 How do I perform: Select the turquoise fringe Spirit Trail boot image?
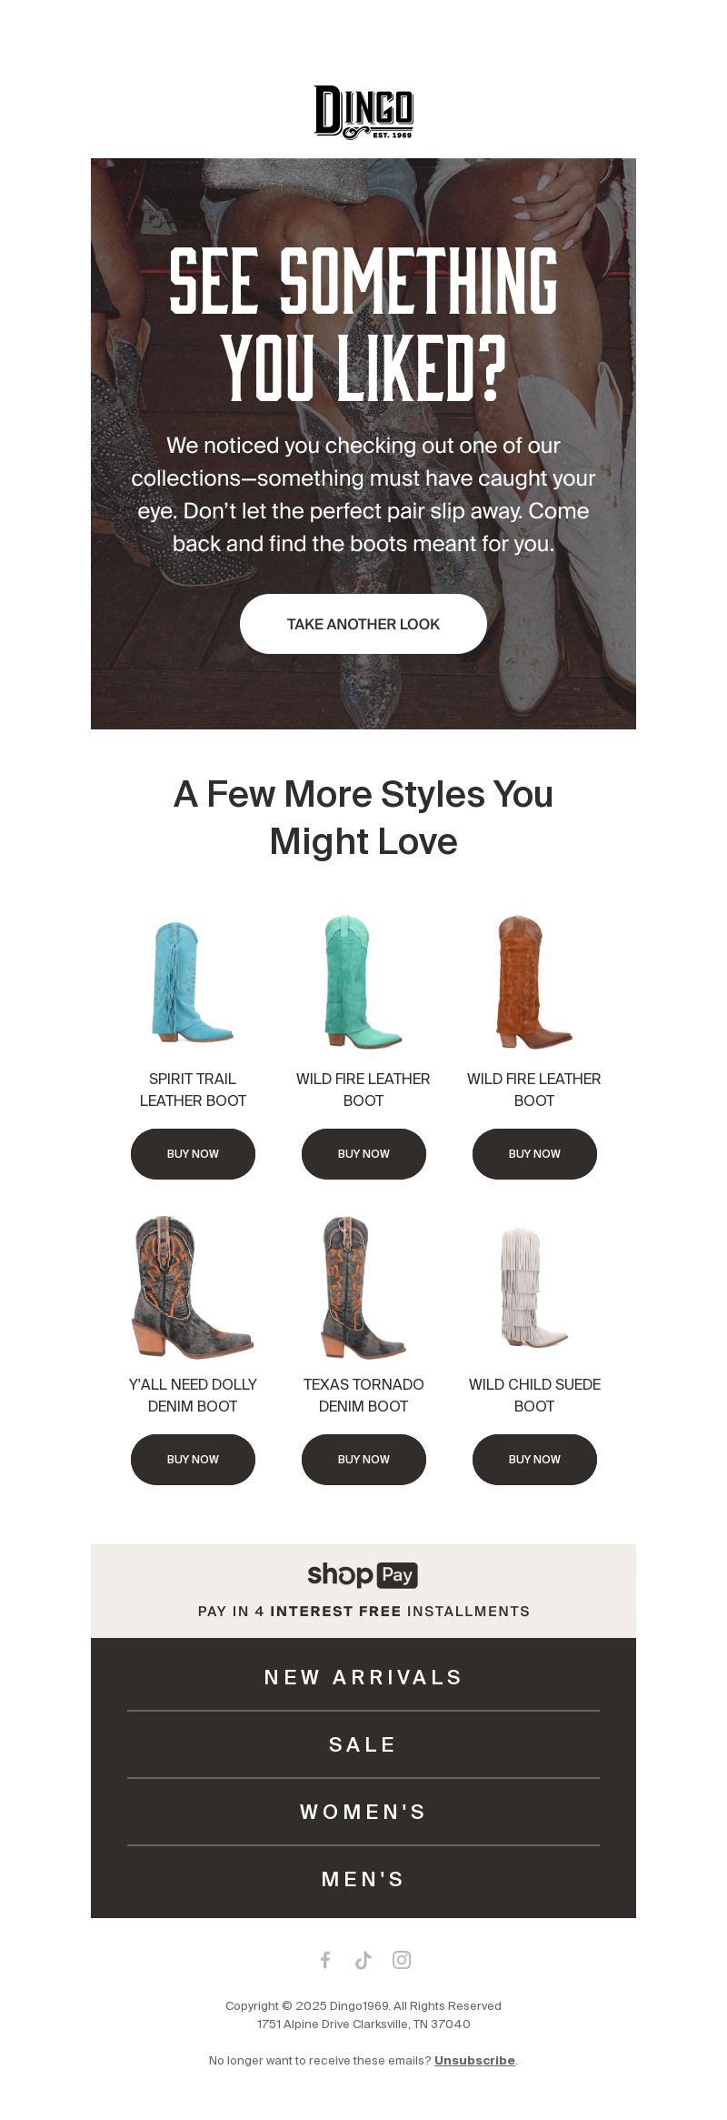193,981
